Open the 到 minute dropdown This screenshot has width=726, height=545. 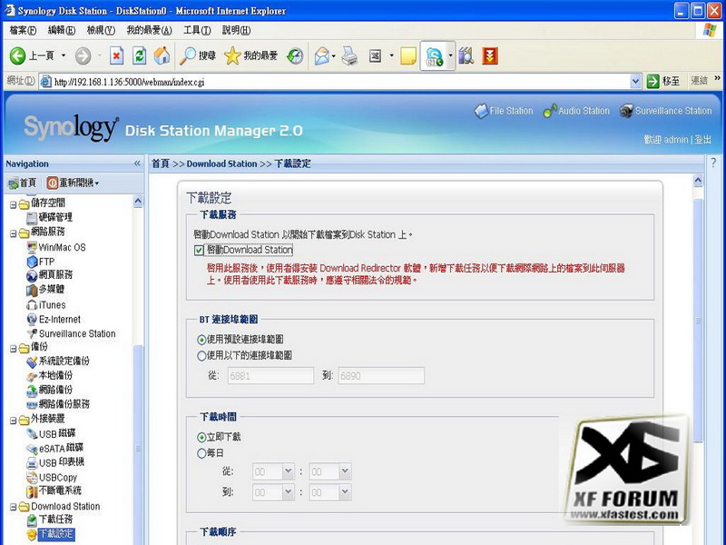(x=345, y=491)
